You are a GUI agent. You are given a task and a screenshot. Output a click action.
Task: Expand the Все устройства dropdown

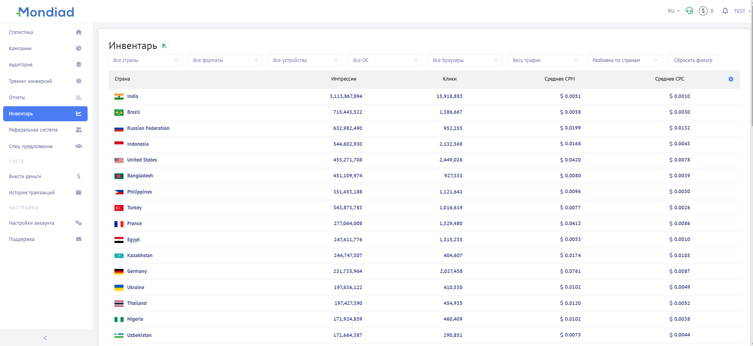pos(305,60)
